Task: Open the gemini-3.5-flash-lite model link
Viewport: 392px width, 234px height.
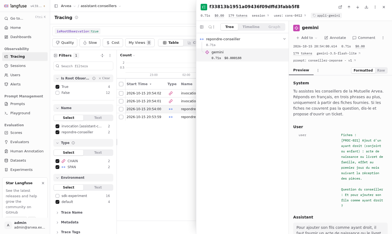Action: pos(338,54)
